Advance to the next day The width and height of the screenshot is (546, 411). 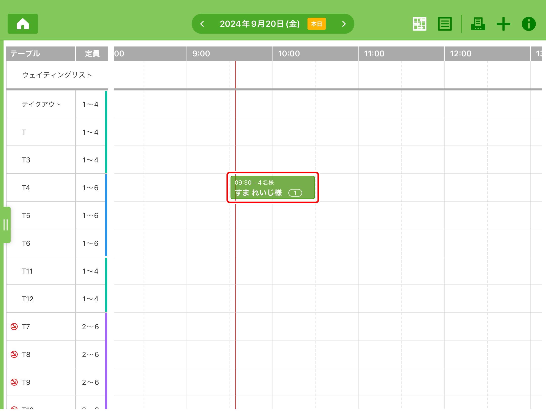click(x=344, y=24)
